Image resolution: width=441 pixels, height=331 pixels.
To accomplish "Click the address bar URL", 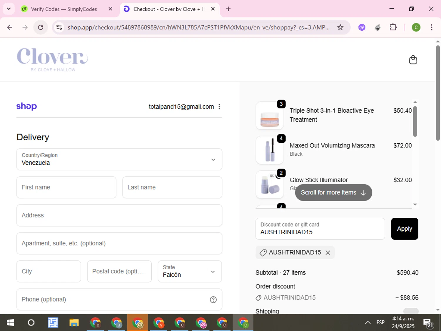I will (198, 27).
